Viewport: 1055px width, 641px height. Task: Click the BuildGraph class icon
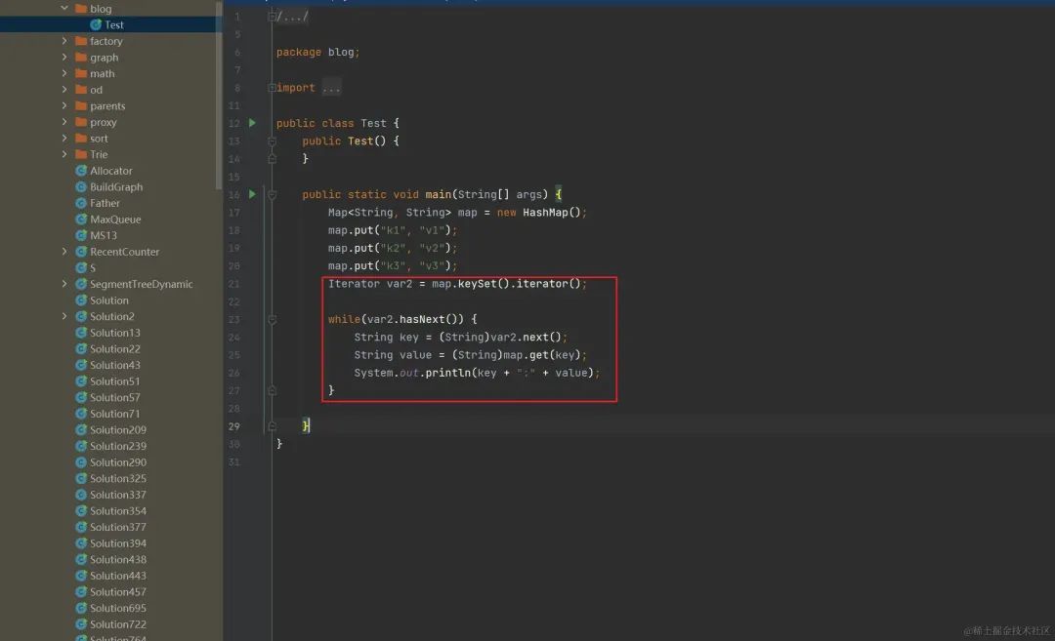tap(81, 187)
